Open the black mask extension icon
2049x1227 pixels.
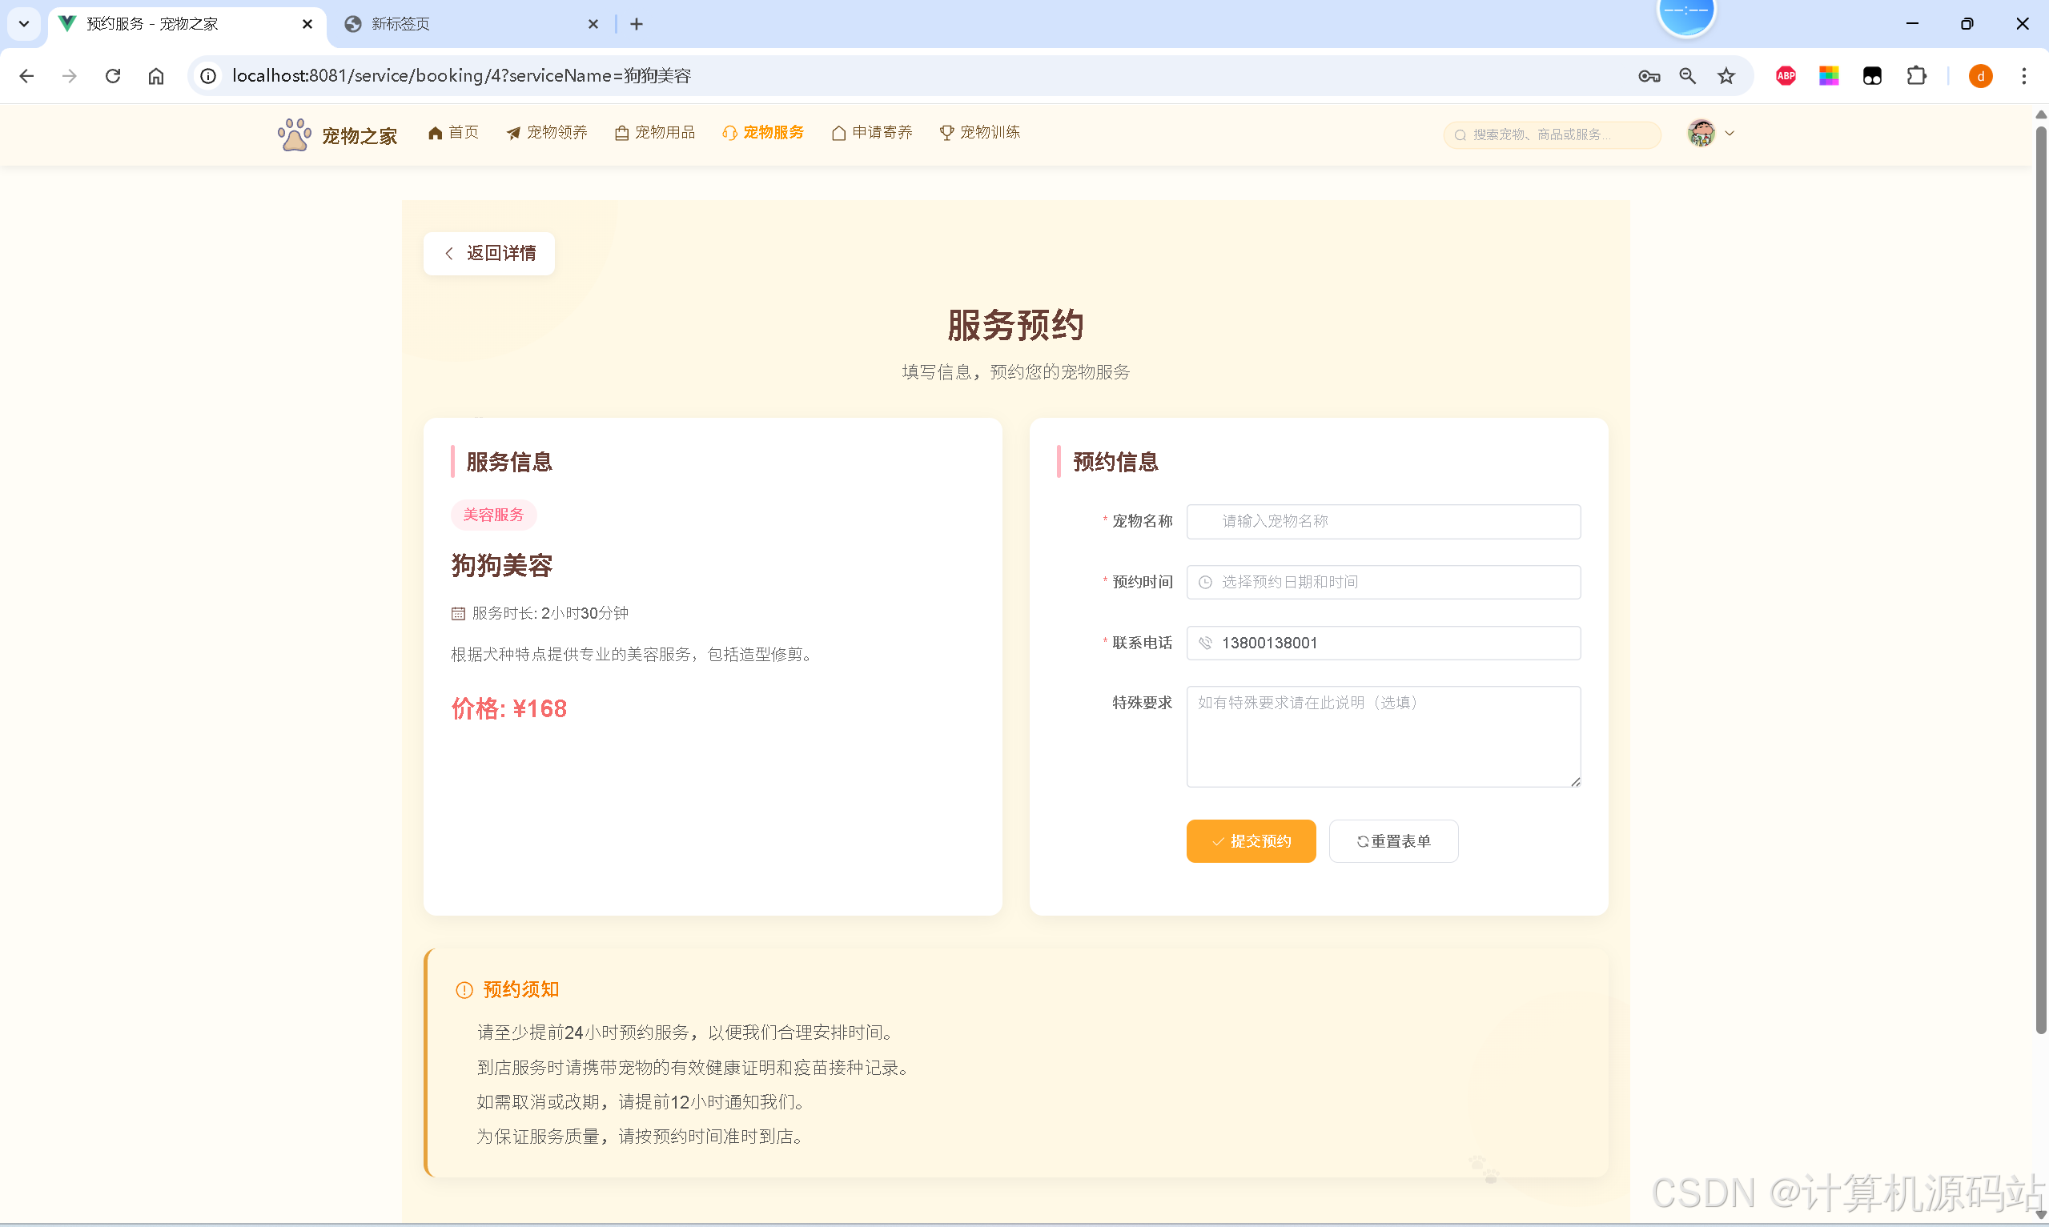coord(1872,76)
